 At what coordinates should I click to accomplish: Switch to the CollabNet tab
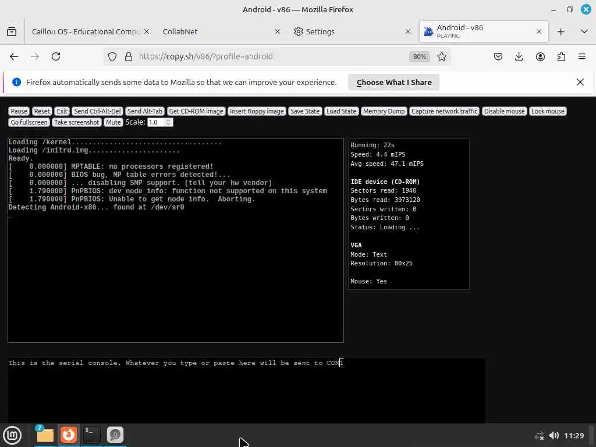point(219,31)
